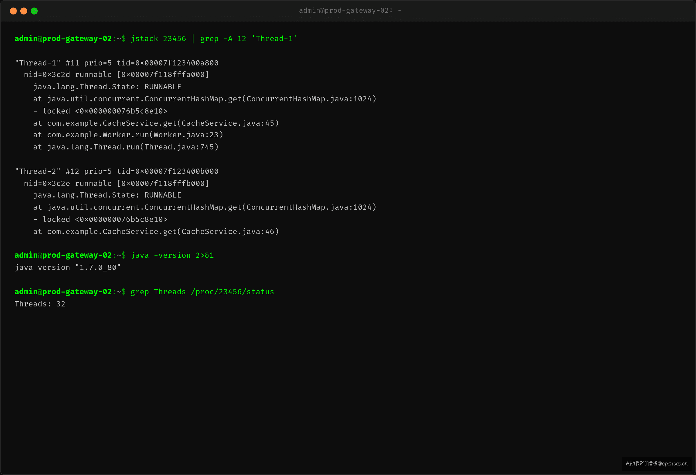Click the CacheService.java:46 stack frame
The width and height of the screenshot is (696, 475).
click(156, 232)
